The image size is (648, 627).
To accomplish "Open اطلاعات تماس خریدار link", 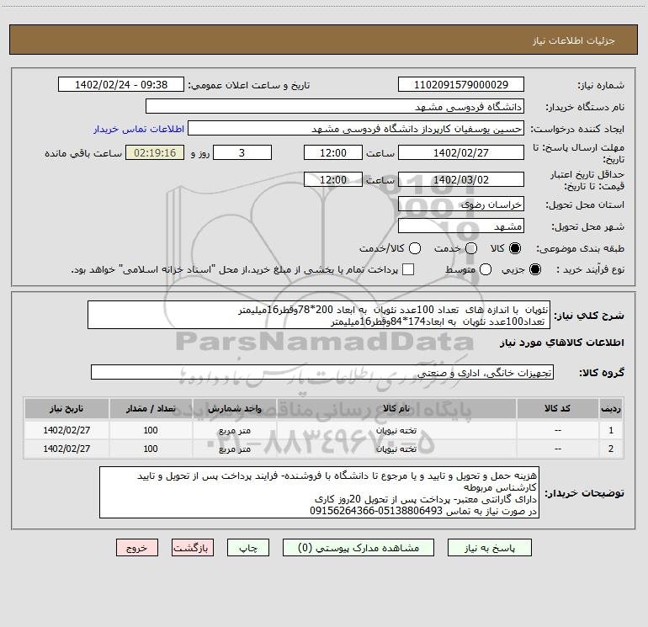I will tap(139, 129).
